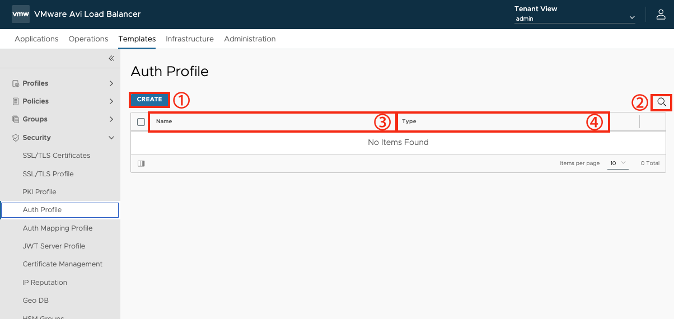Select the Templates tab
Viewport: 674px width, 319px height.
coord(137,39)
